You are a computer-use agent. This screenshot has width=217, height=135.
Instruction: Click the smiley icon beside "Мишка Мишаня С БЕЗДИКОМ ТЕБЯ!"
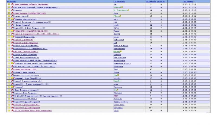[x=9, y=13]
